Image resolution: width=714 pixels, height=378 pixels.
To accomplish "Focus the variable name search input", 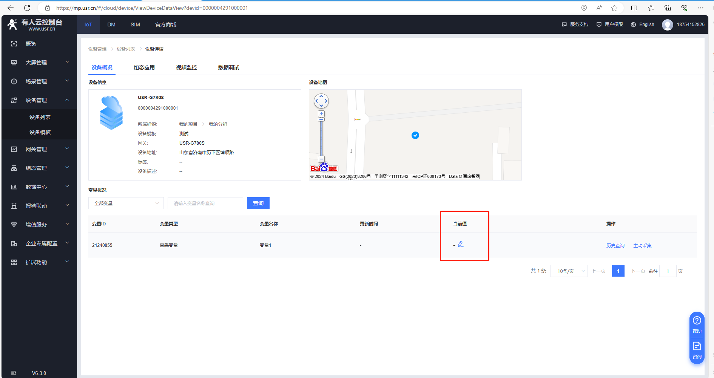I will (x=205, y=203).
